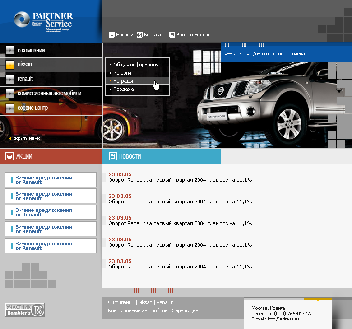Viewport: 352px width, 329px height.
Task: Open the fourth Оборот Renault news item
Action: (180, 245)
